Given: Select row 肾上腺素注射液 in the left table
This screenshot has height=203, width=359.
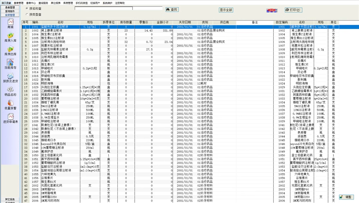Looking at the screenshot, I should click(x=148, y=31).
